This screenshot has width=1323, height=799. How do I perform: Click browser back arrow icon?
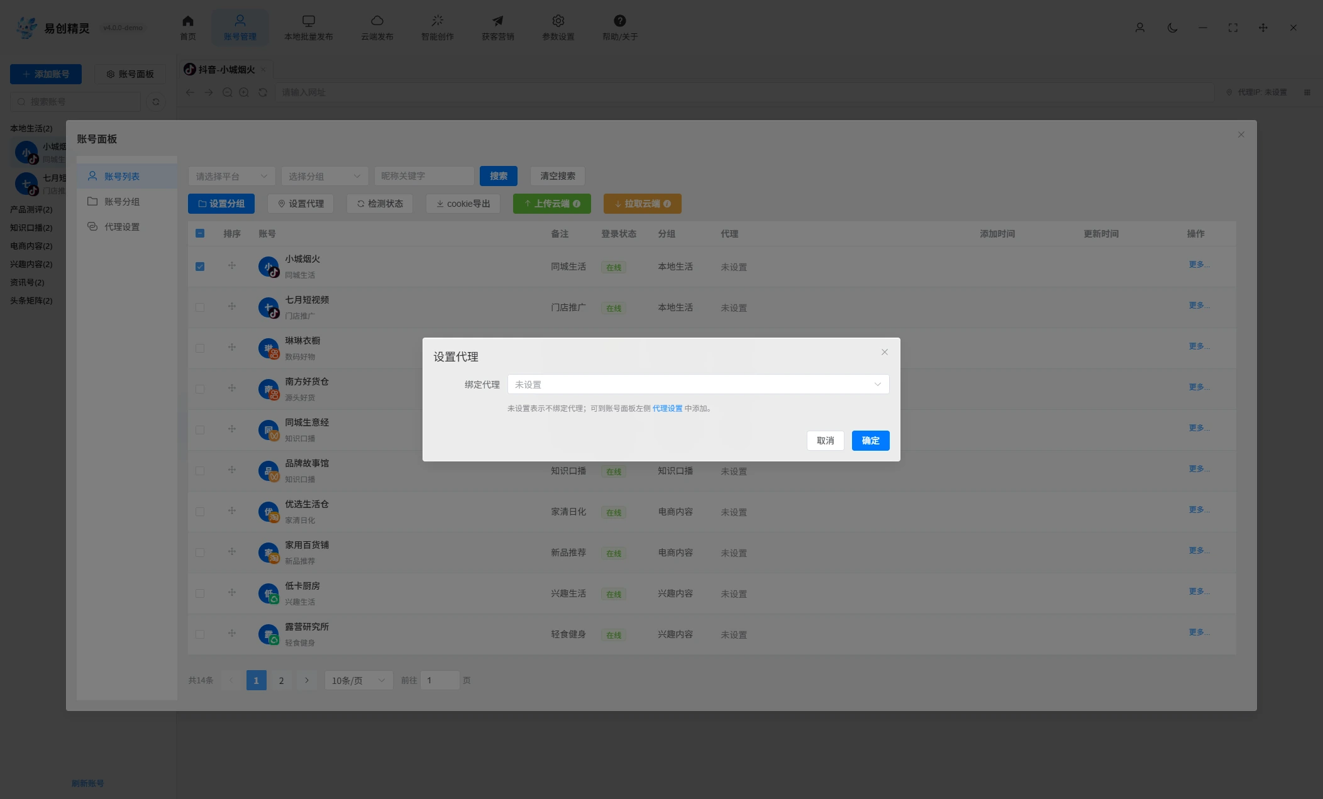point(190,92)
